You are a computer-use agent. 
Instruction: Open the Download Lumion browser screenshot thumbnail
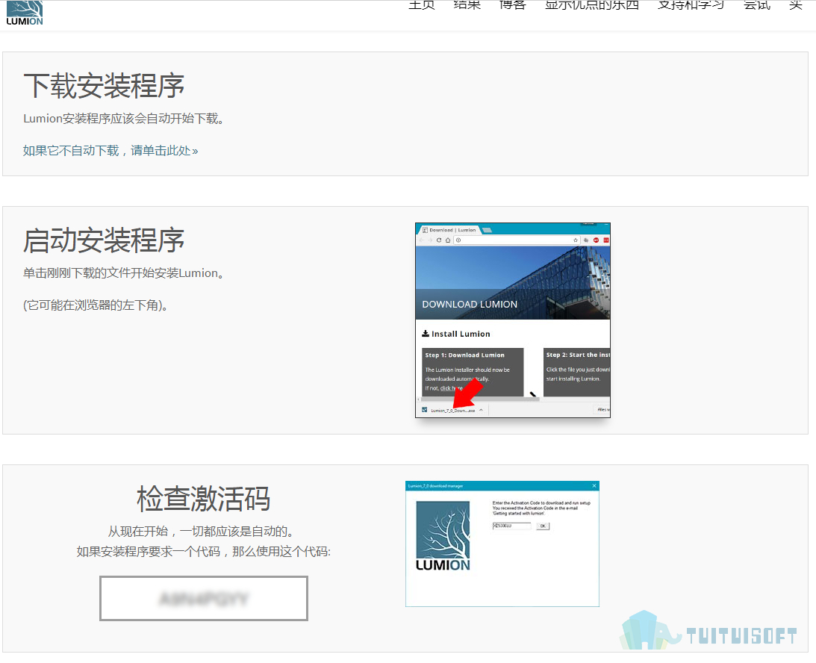513,320
